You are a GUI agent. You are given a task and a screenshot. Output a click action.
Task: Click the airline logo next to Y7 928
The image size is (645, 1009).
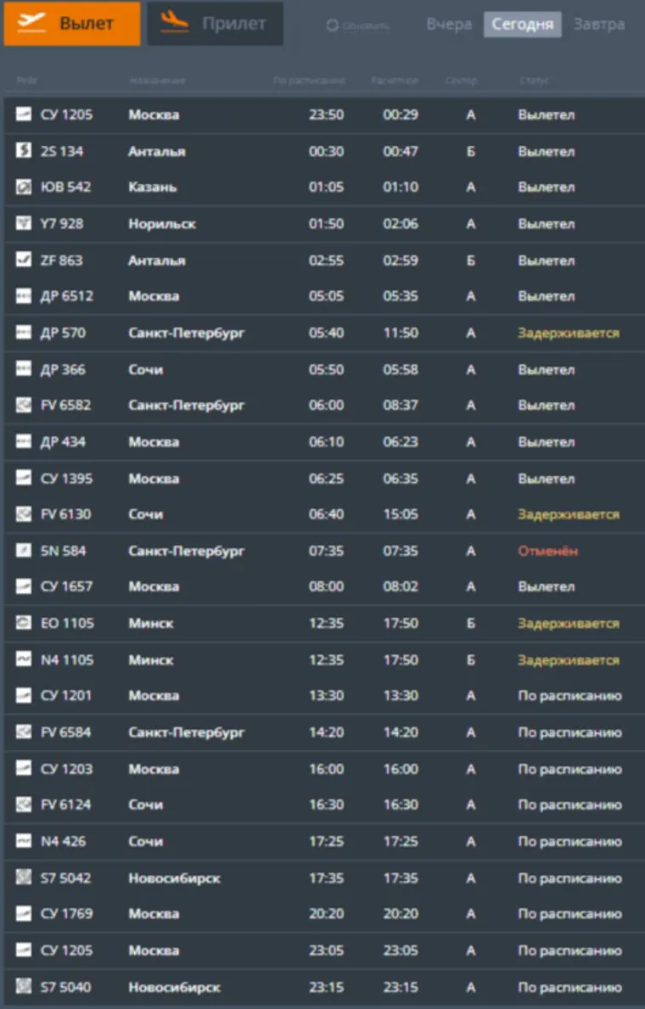point(24,224)
